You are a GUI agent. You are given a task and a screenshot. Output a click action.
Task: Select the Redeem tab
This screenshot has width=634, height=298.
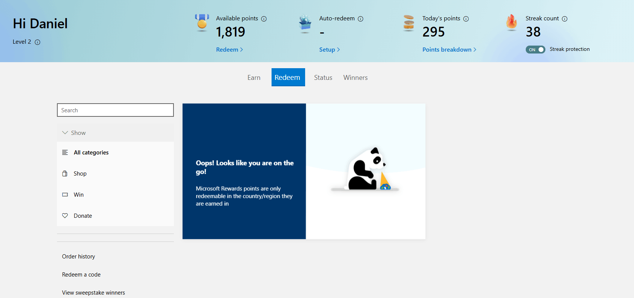click(288, 77)
